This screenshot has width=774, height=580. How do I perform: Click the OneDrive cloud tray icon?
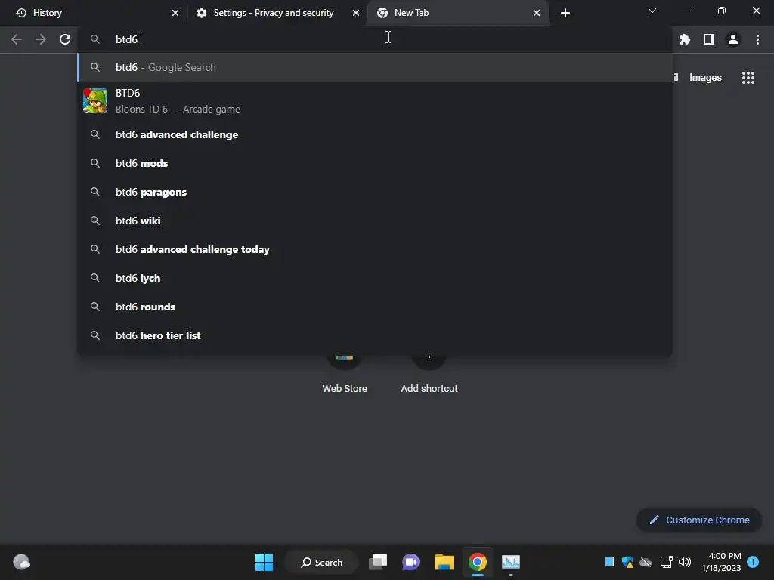pos(646,562)
